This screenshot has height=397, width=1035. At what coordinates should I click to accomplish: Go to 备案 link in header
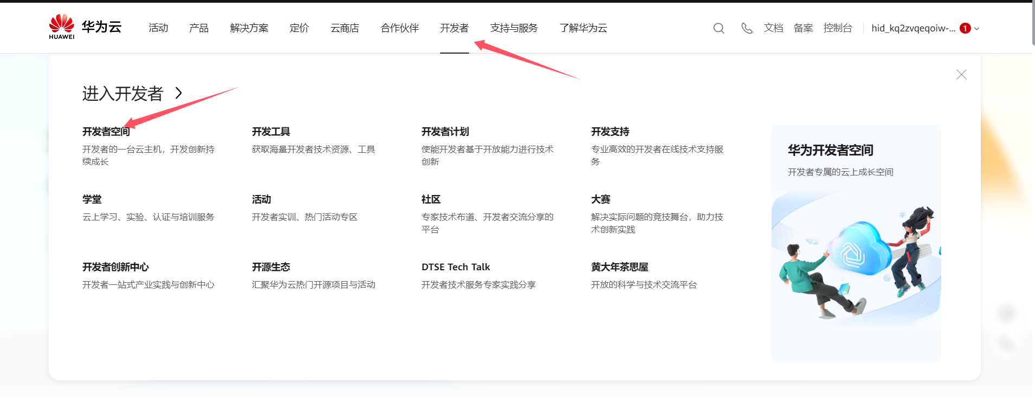pos(803,28)
